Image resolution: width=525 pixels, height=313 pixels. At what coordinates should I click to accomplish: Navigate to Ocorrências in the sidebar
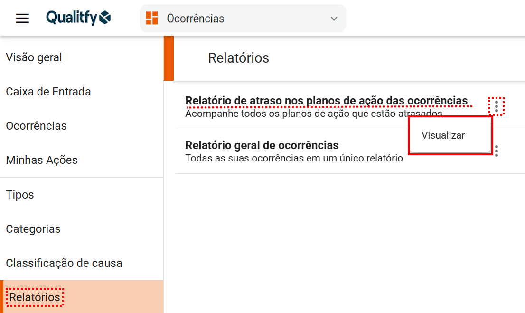coord(36,126)
